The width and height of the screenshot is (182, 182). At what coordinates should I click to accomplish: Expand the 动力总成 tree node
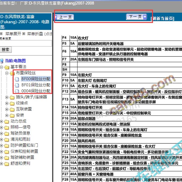tap(1, 121)
